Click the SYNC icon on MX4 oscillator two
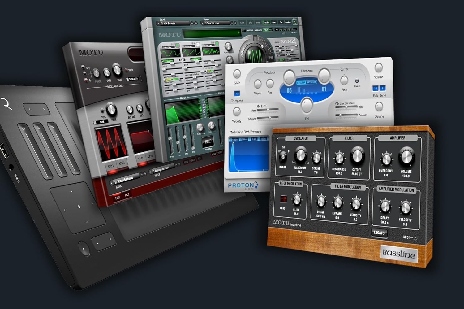This screenshot has width=464, height=309. (182, 60)
